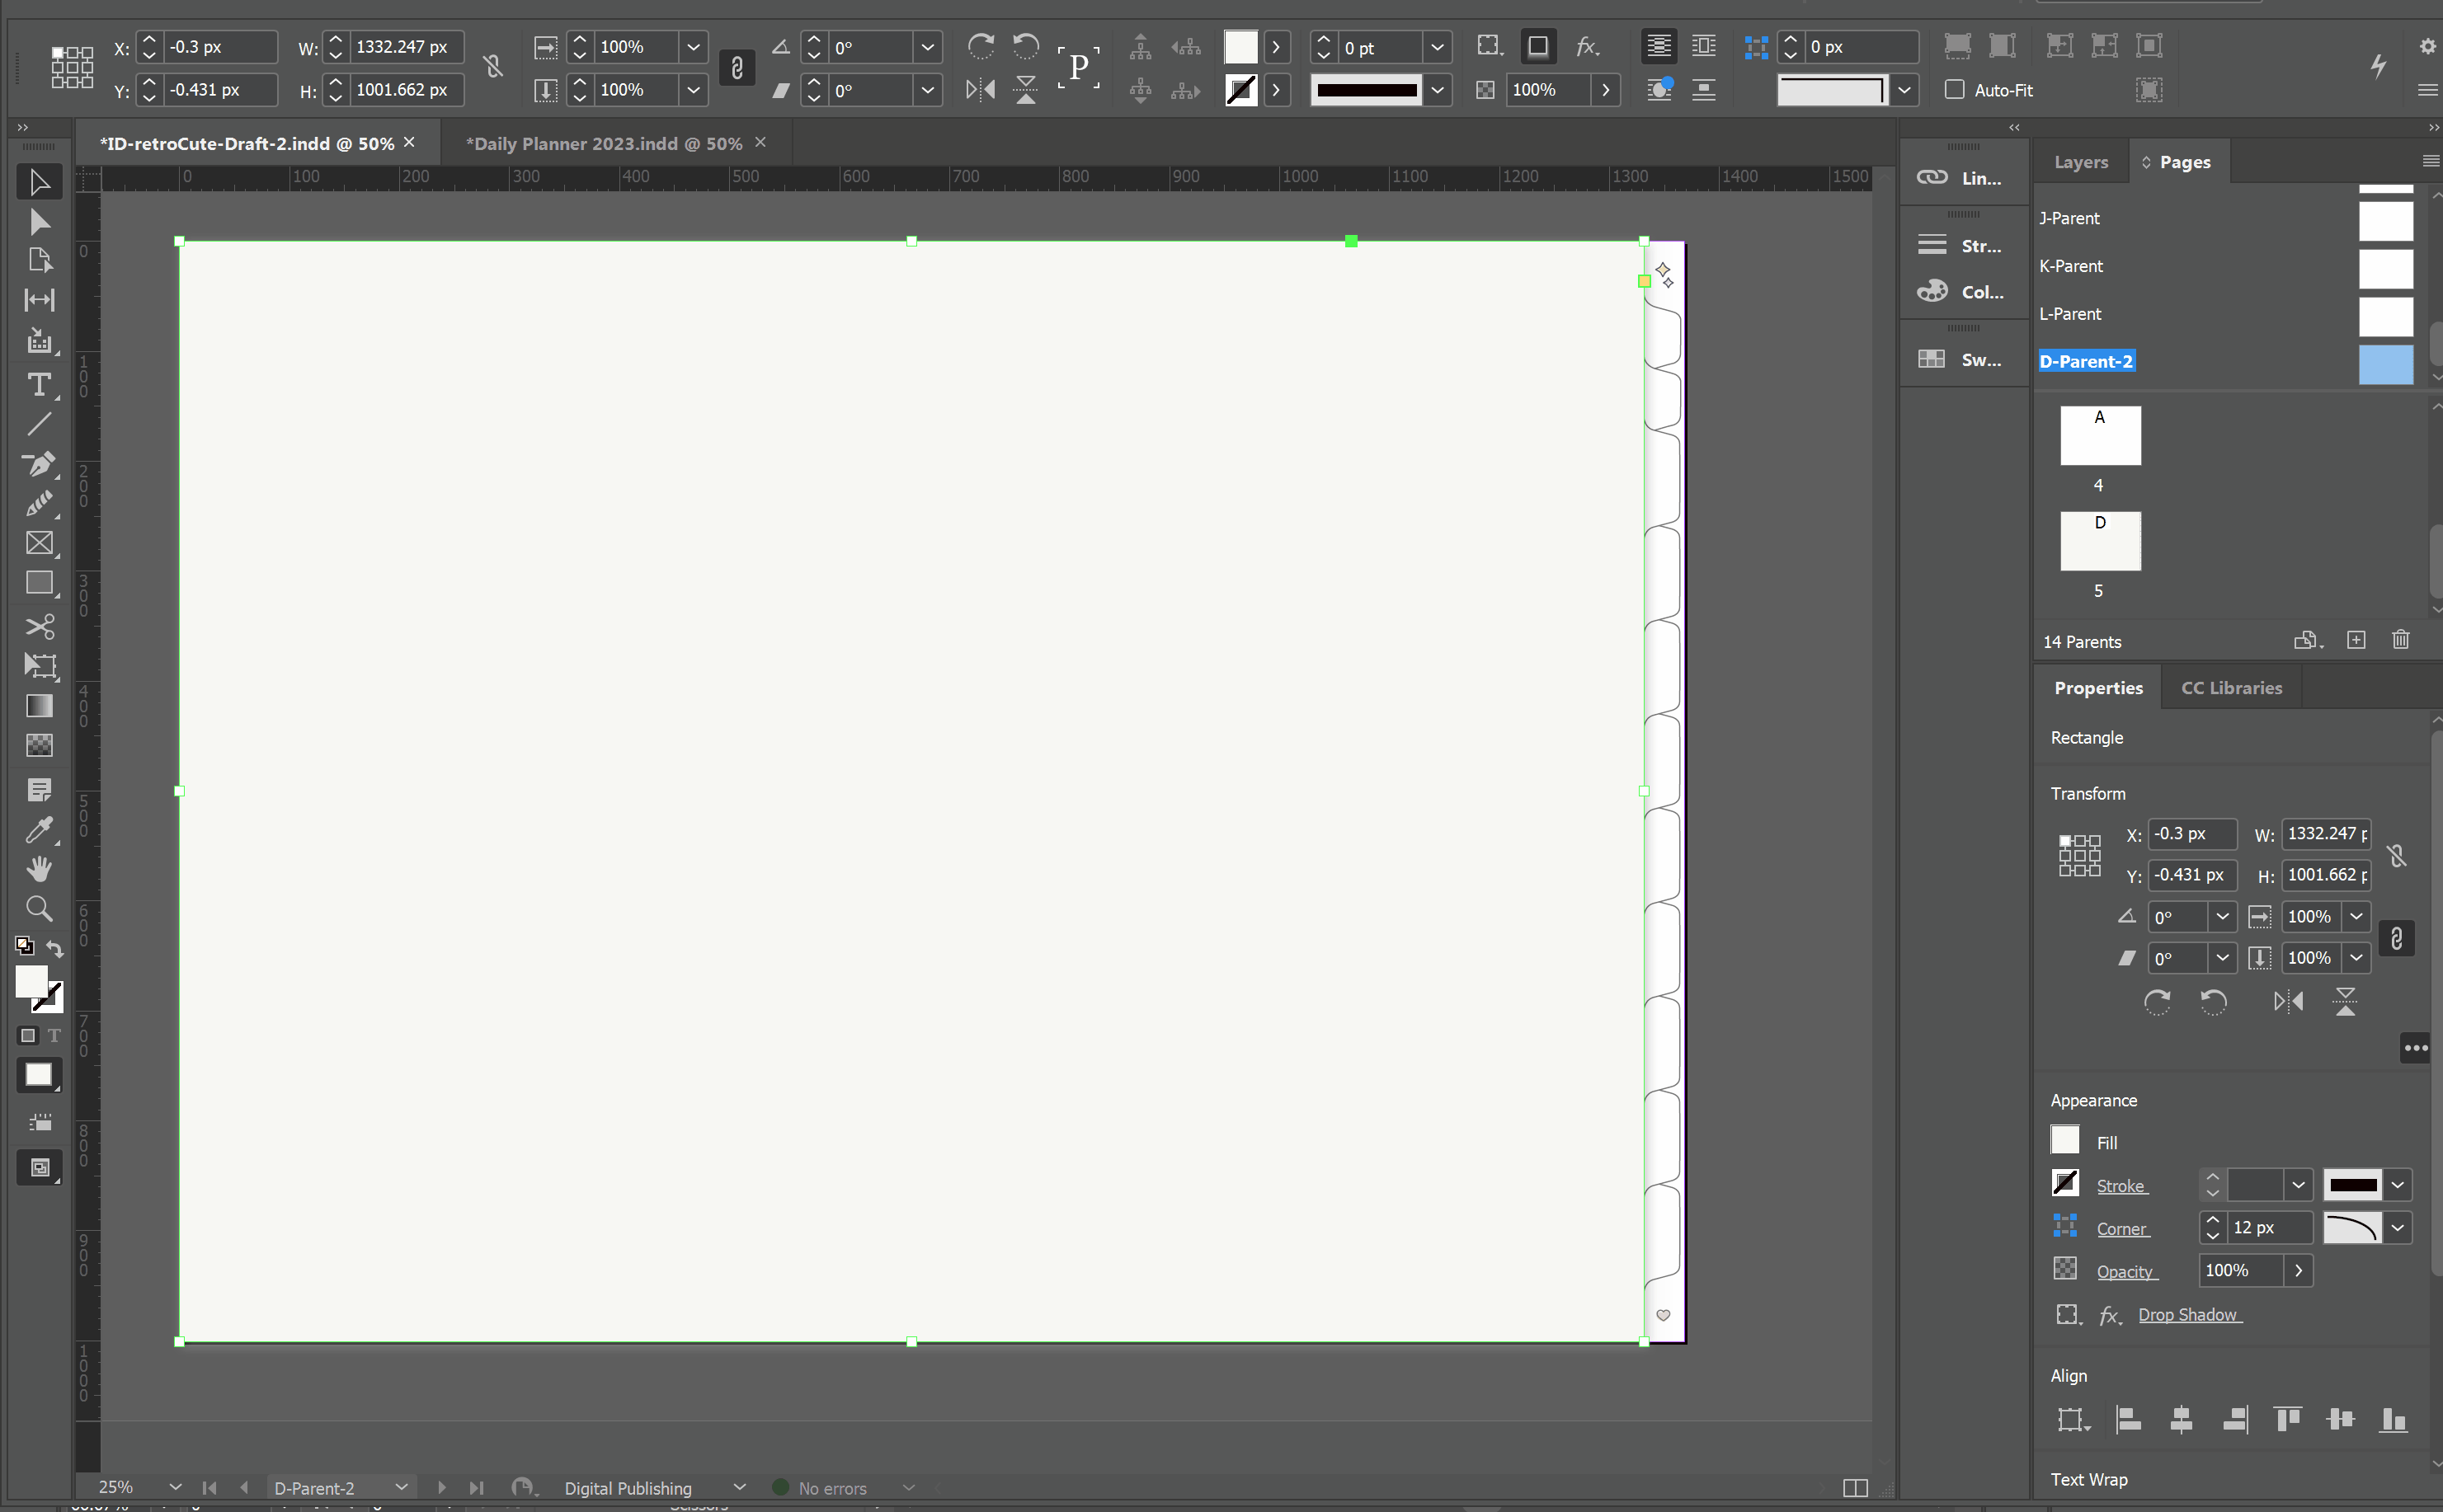
Task: Select the Scissors tool
Action: click(39, 626)
